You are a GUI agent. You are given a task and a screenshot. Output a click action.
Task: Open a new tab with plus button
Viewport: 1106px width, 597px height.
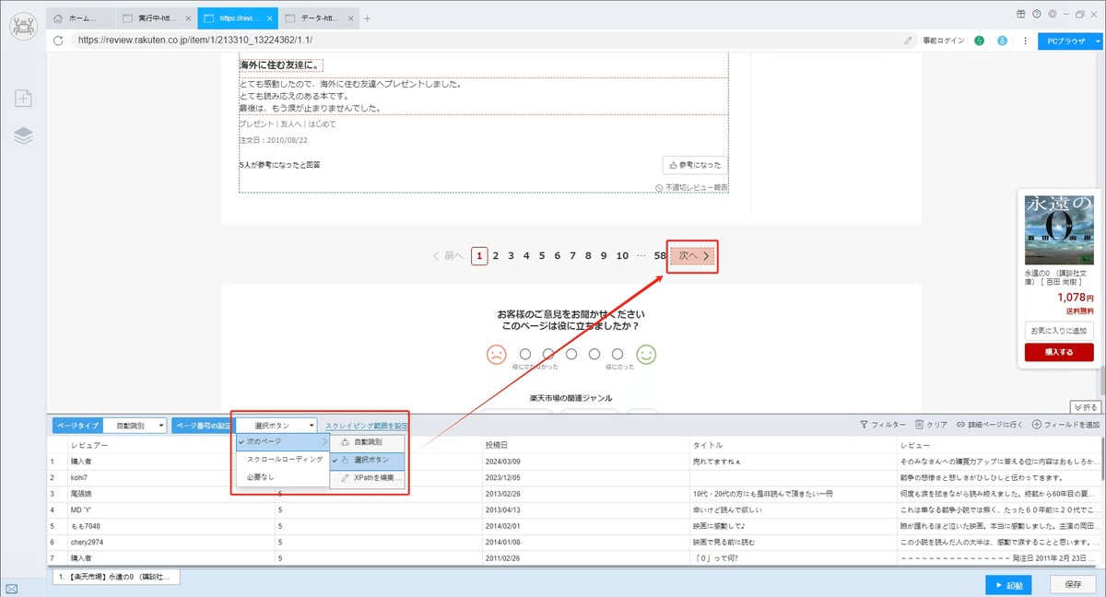[x=367, y=18]
